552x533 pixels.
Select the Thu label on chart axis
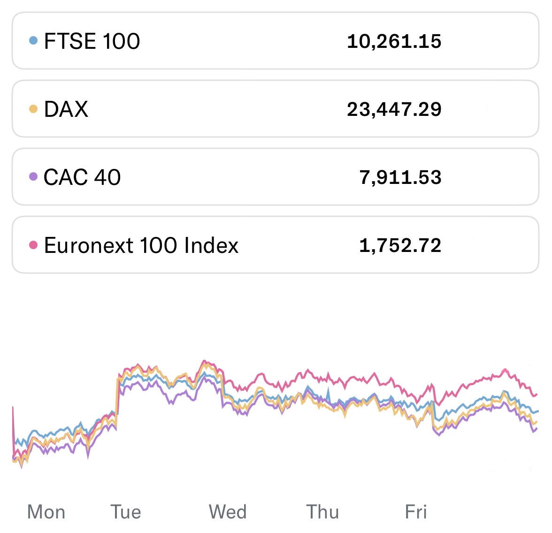pyautogui.click(x=322, y=512)
